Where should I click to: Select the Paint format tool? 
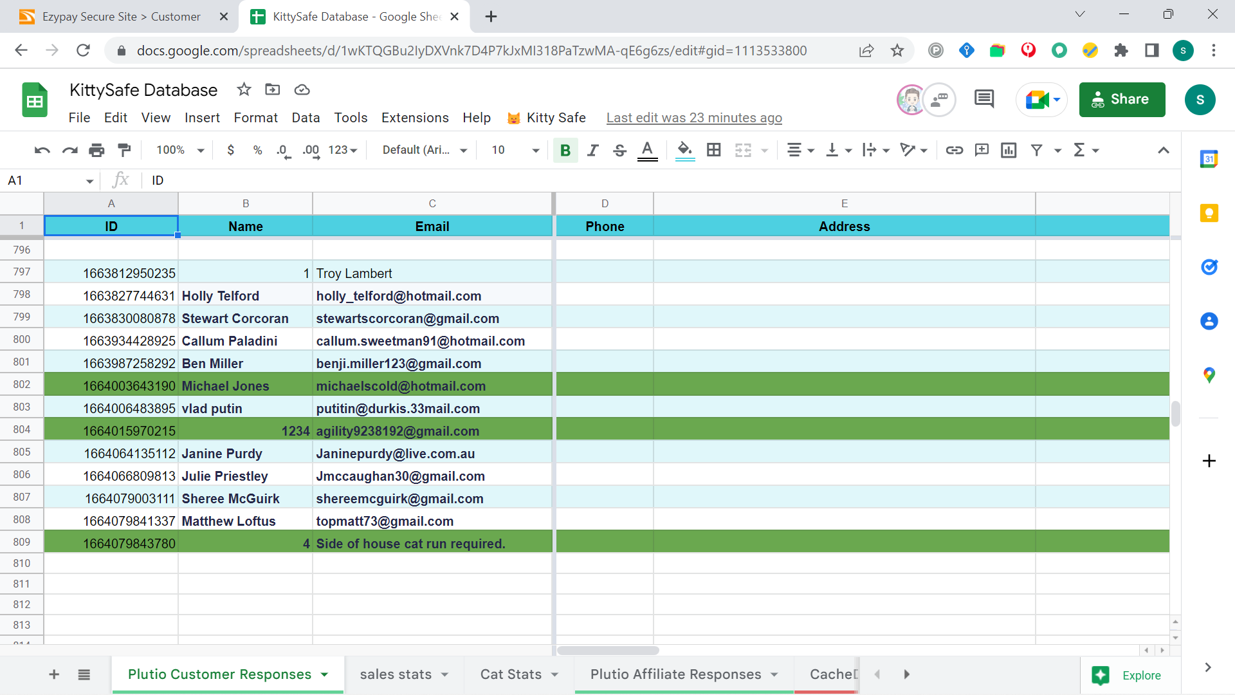[124, 150]
